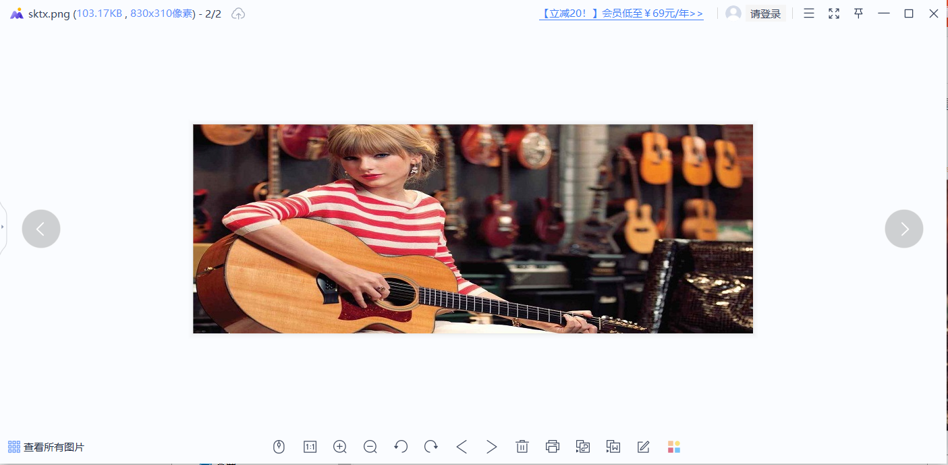The width and height of the screenshot is (948, 465).
Task: Print the image using printer icon
Action: pyautogui.click(x=553, y=447)
